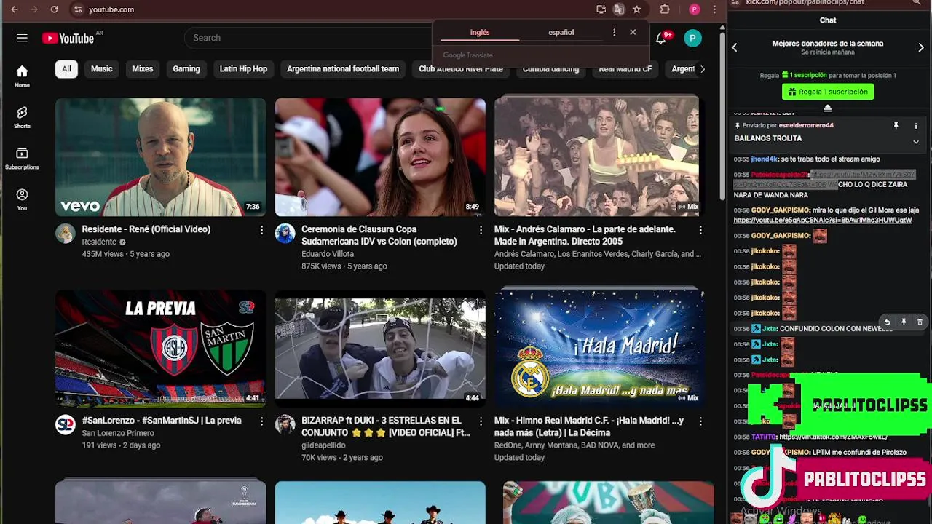Open the Cast media icon in browser toolbar
The image size is (932, 524).
(x=601, y=9)
